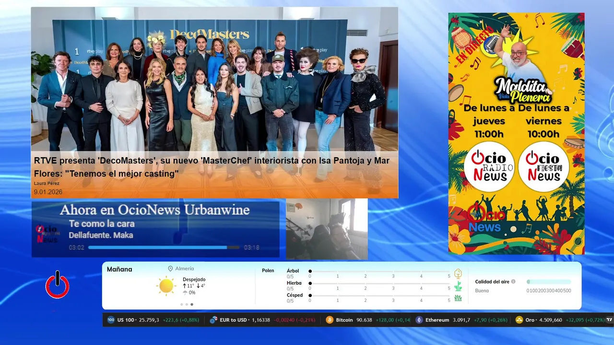The image size is (614, 345).
Task: Click the total duration 03:18
Action: (251, 247)
